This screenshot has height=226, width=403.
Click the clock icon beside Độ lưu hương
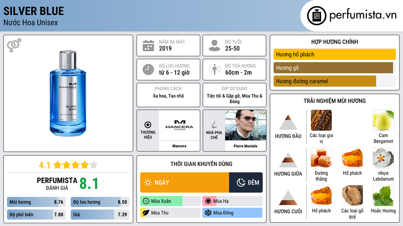coord(148,69)
